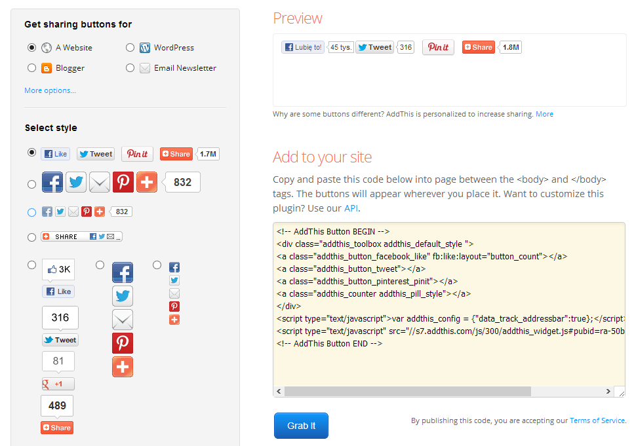Click the "AddThis Button BEGIN" comment line
This screenshot has height=446, width=634.
tap(333, 231)
